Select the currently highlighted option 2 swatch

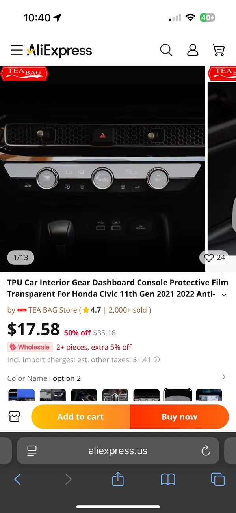[178, 395]
